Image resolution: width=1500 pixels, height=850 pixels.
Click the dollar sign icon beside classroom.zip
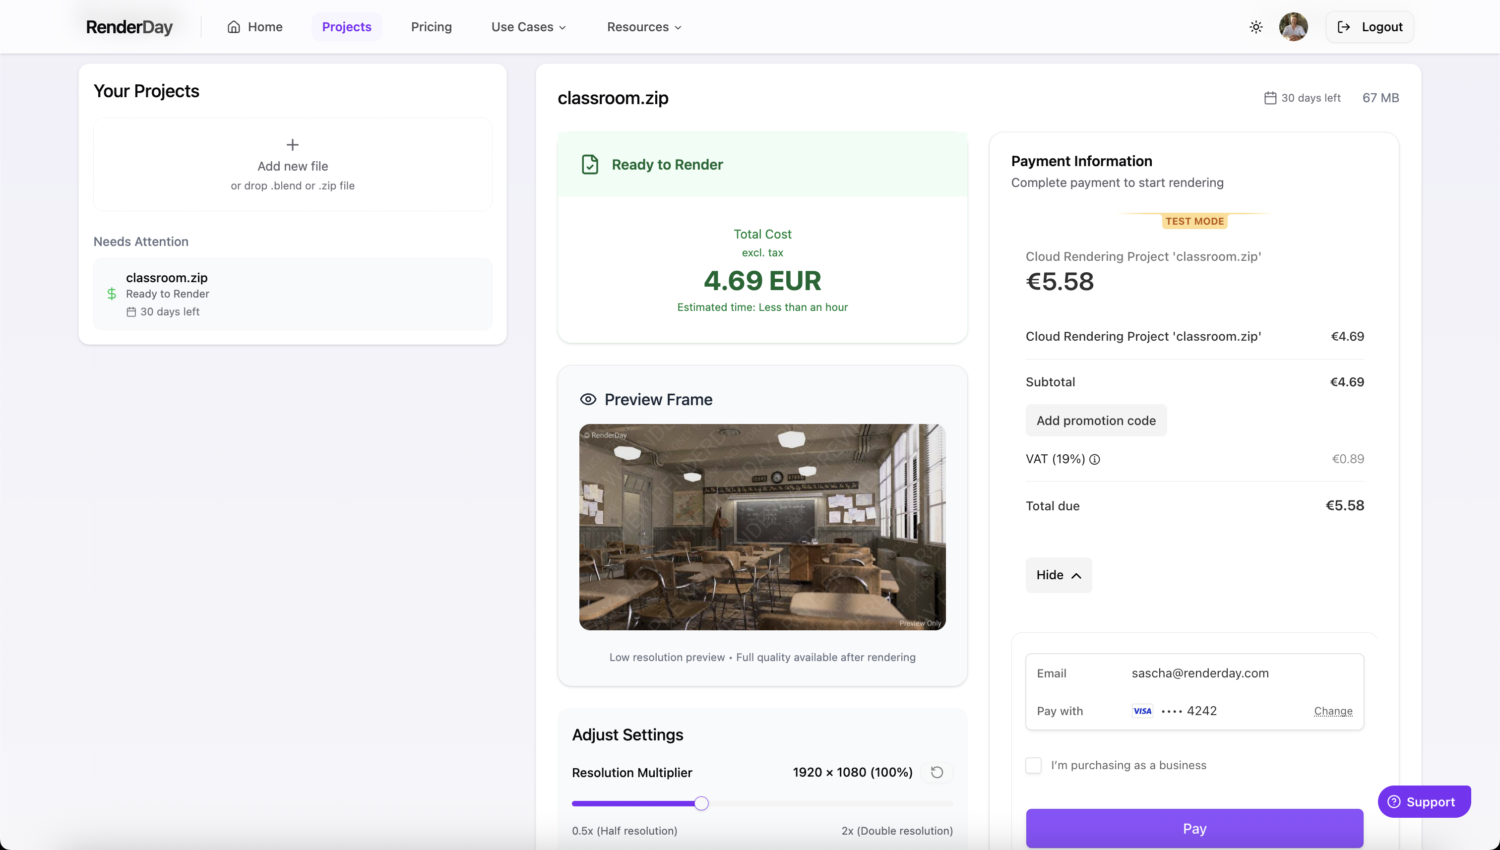pos(112,294)
